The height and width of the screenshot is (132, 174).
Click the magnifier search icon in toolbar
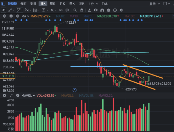tap(75, 10)
